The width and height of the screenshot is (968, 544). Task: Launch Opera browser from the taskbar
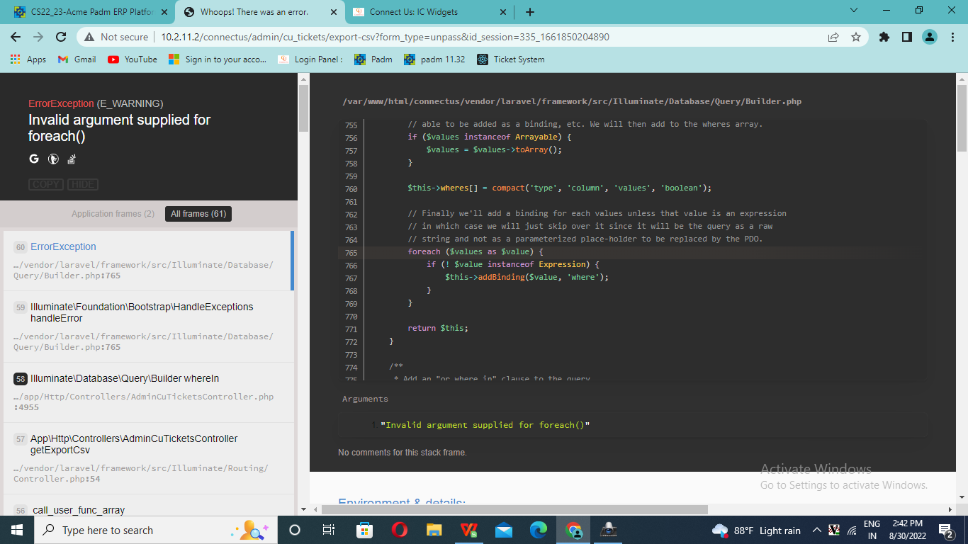[x=399, y=530]
